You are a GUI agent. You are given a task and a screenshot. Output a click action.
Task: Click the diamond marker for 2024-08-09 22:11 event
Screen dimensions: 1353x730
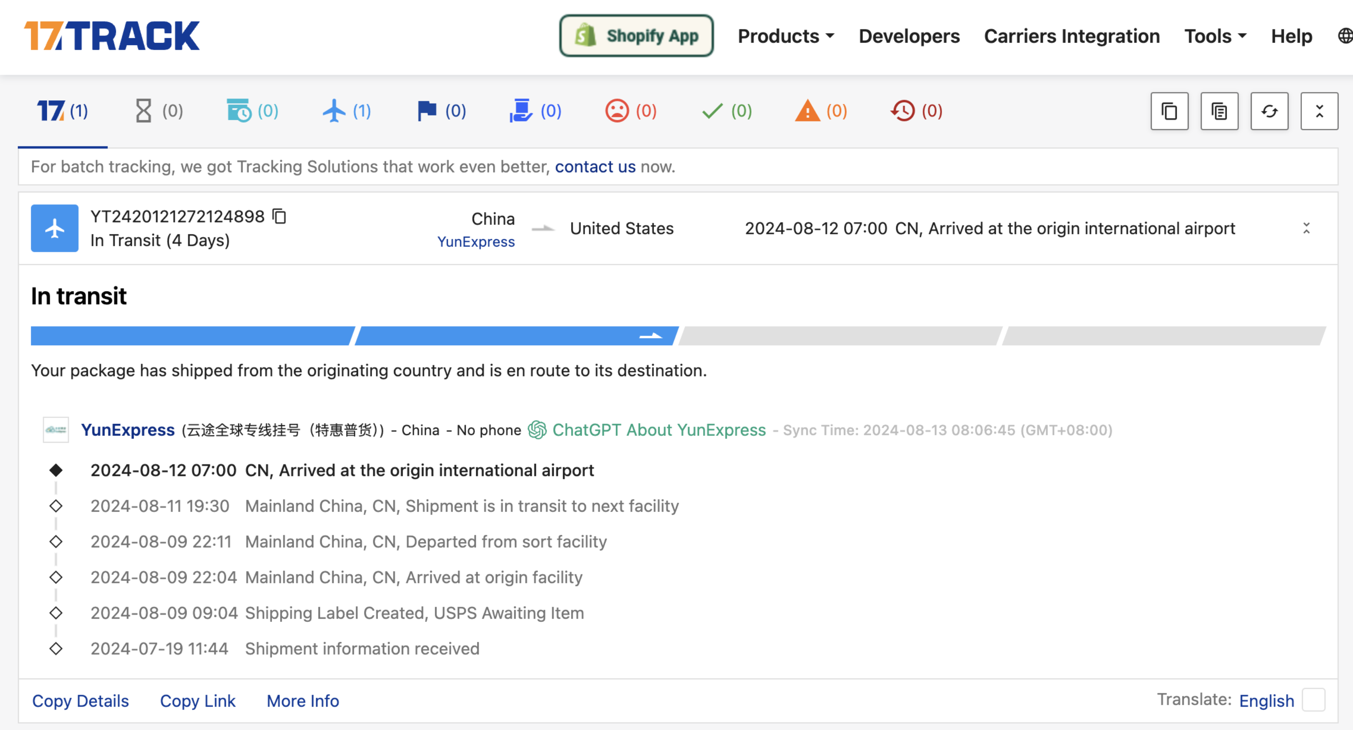pos(56,541)
